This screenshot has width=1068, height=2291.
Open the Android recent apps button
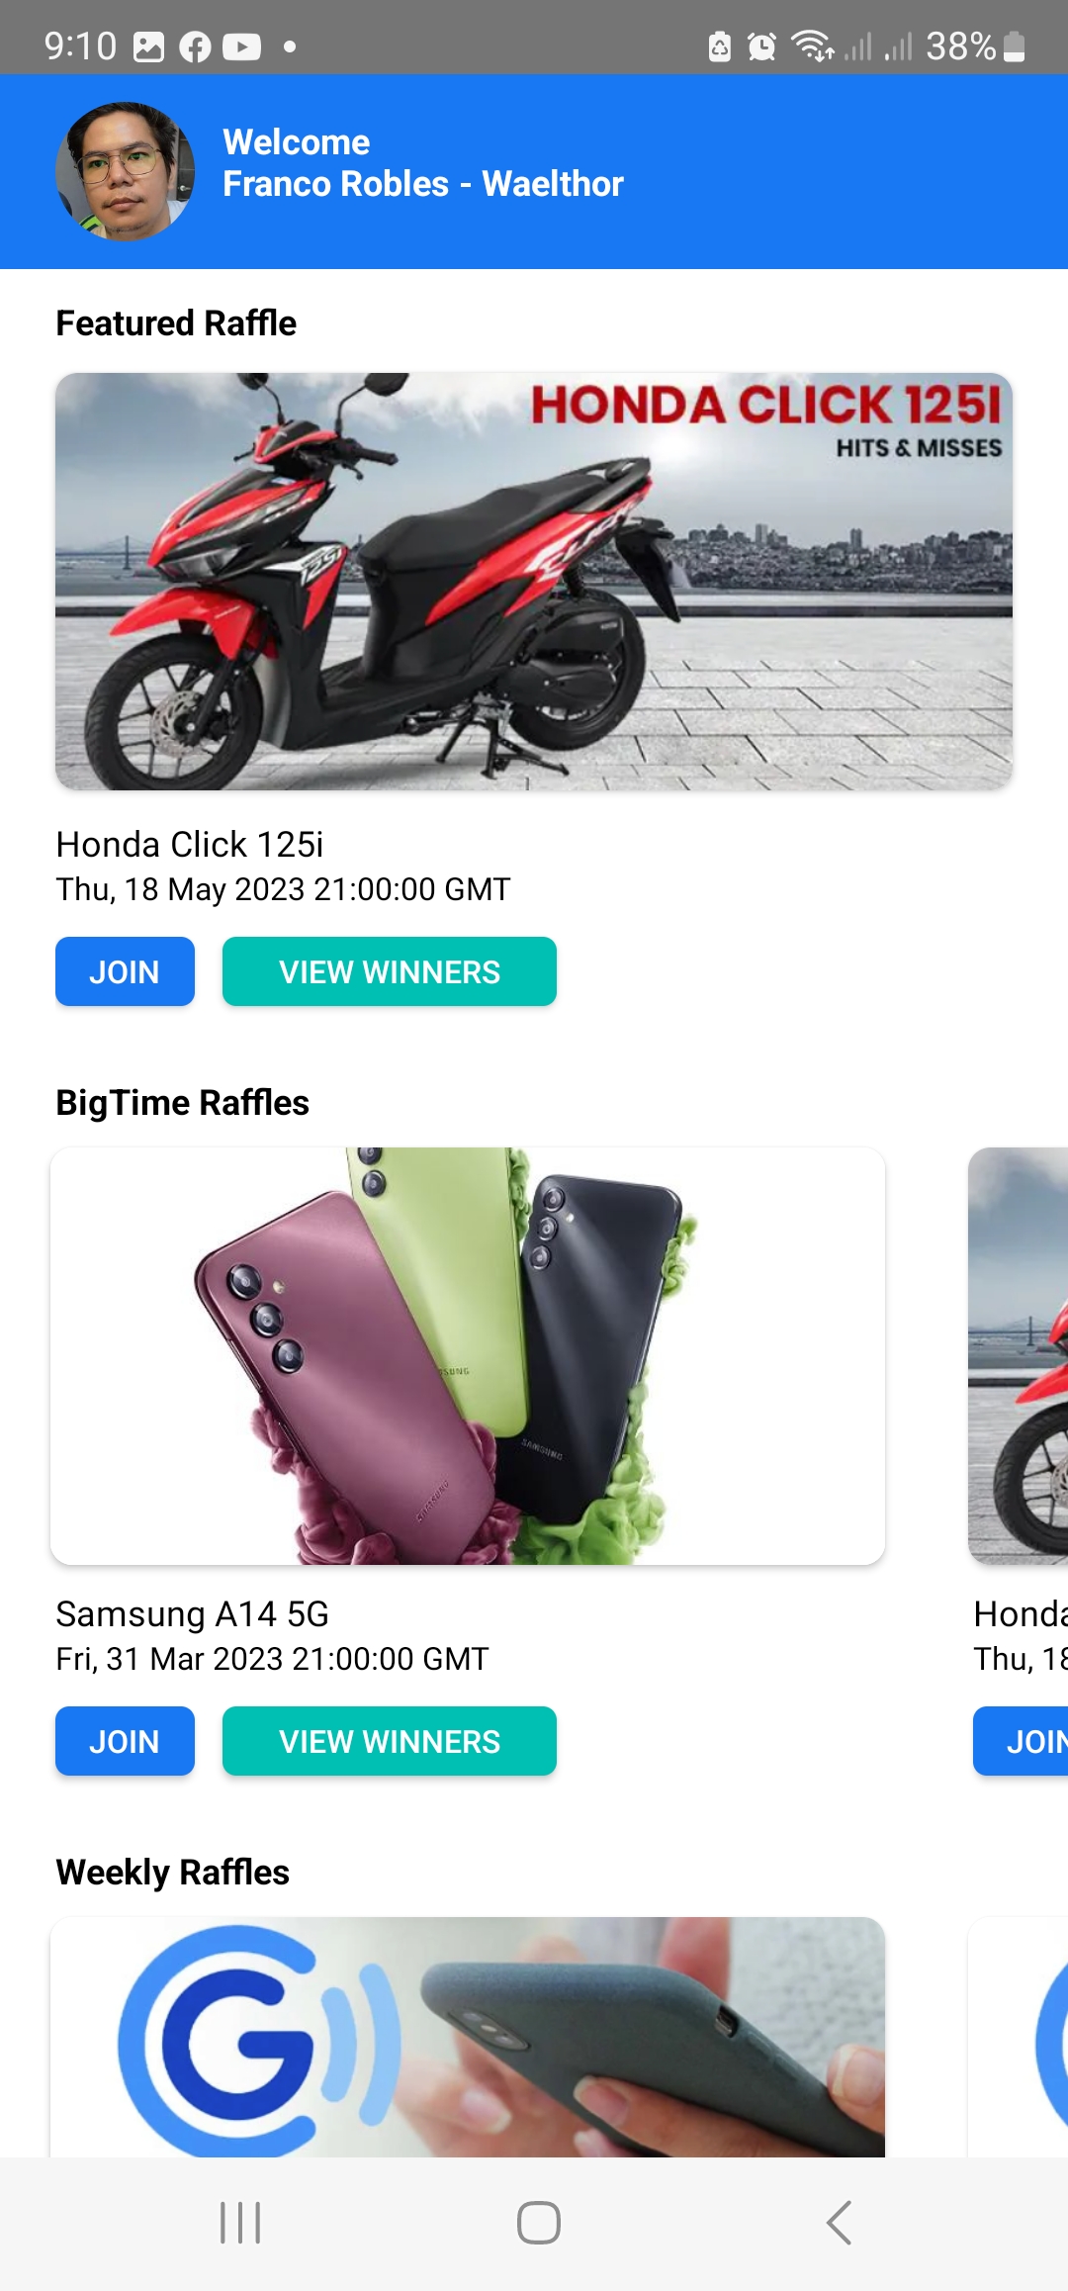pyautogui.click(x=240, y=2223)
